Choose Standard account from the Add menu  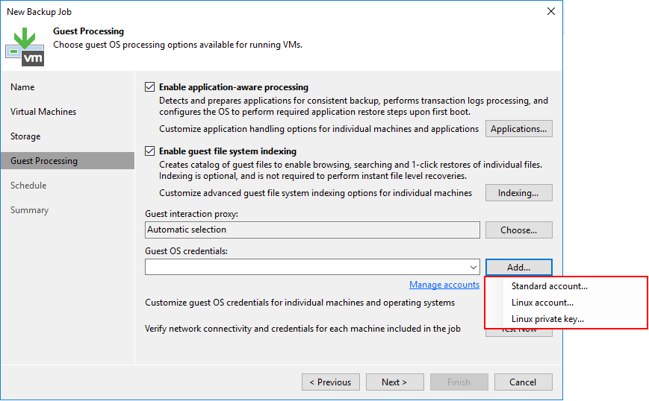click(549, 286)
